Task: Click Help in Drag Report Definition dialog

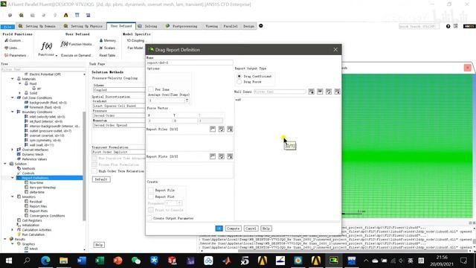Action: tap(266, 229)
